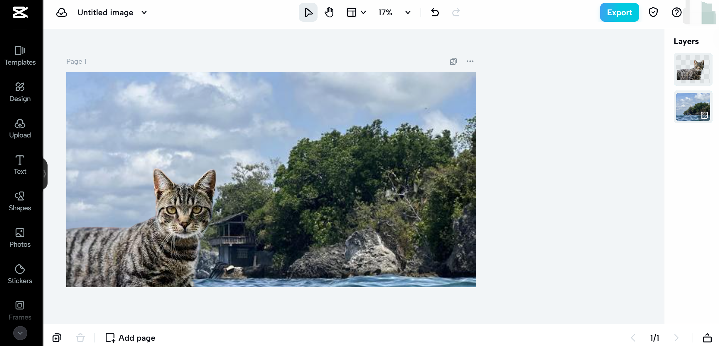Open the help question mark icon
Image resolution: width=719 pixels, height=346 pixels.
676,12
